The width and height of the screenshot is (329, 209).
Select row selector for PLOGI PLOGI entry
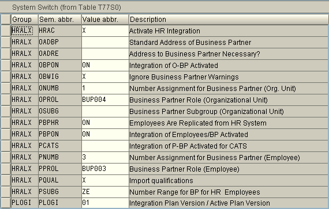[6, 203]
